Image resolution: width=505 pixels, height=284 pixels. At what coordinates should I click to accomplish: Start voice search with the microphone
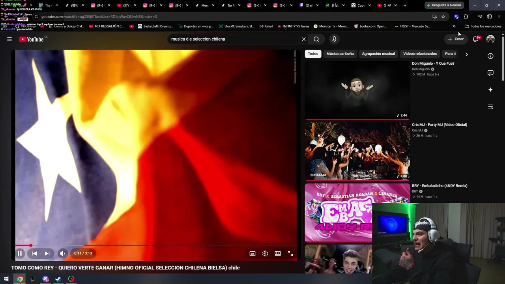[334, 39]
